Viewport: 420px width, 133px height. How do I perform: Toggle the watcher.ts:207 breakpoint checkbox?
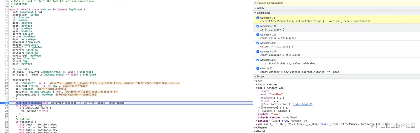pos(258,35)
